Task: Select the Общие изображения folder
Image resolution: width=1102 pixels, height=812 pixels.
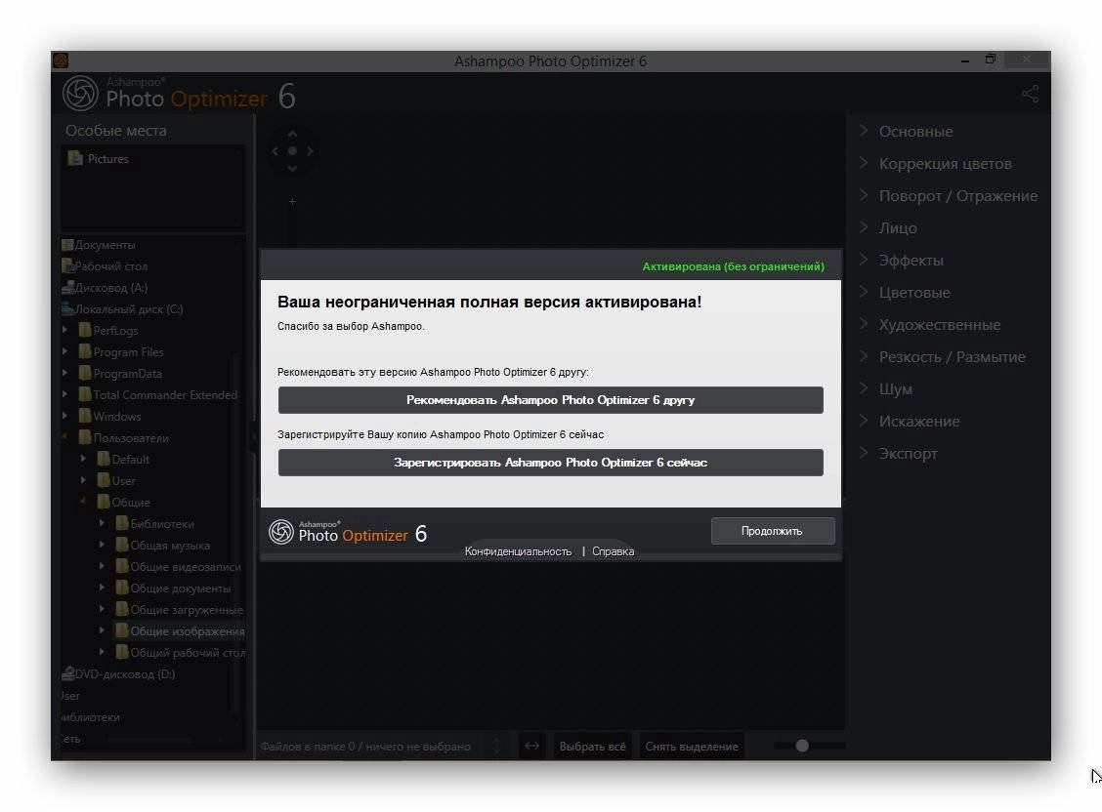Action: [x=180, y=631]
